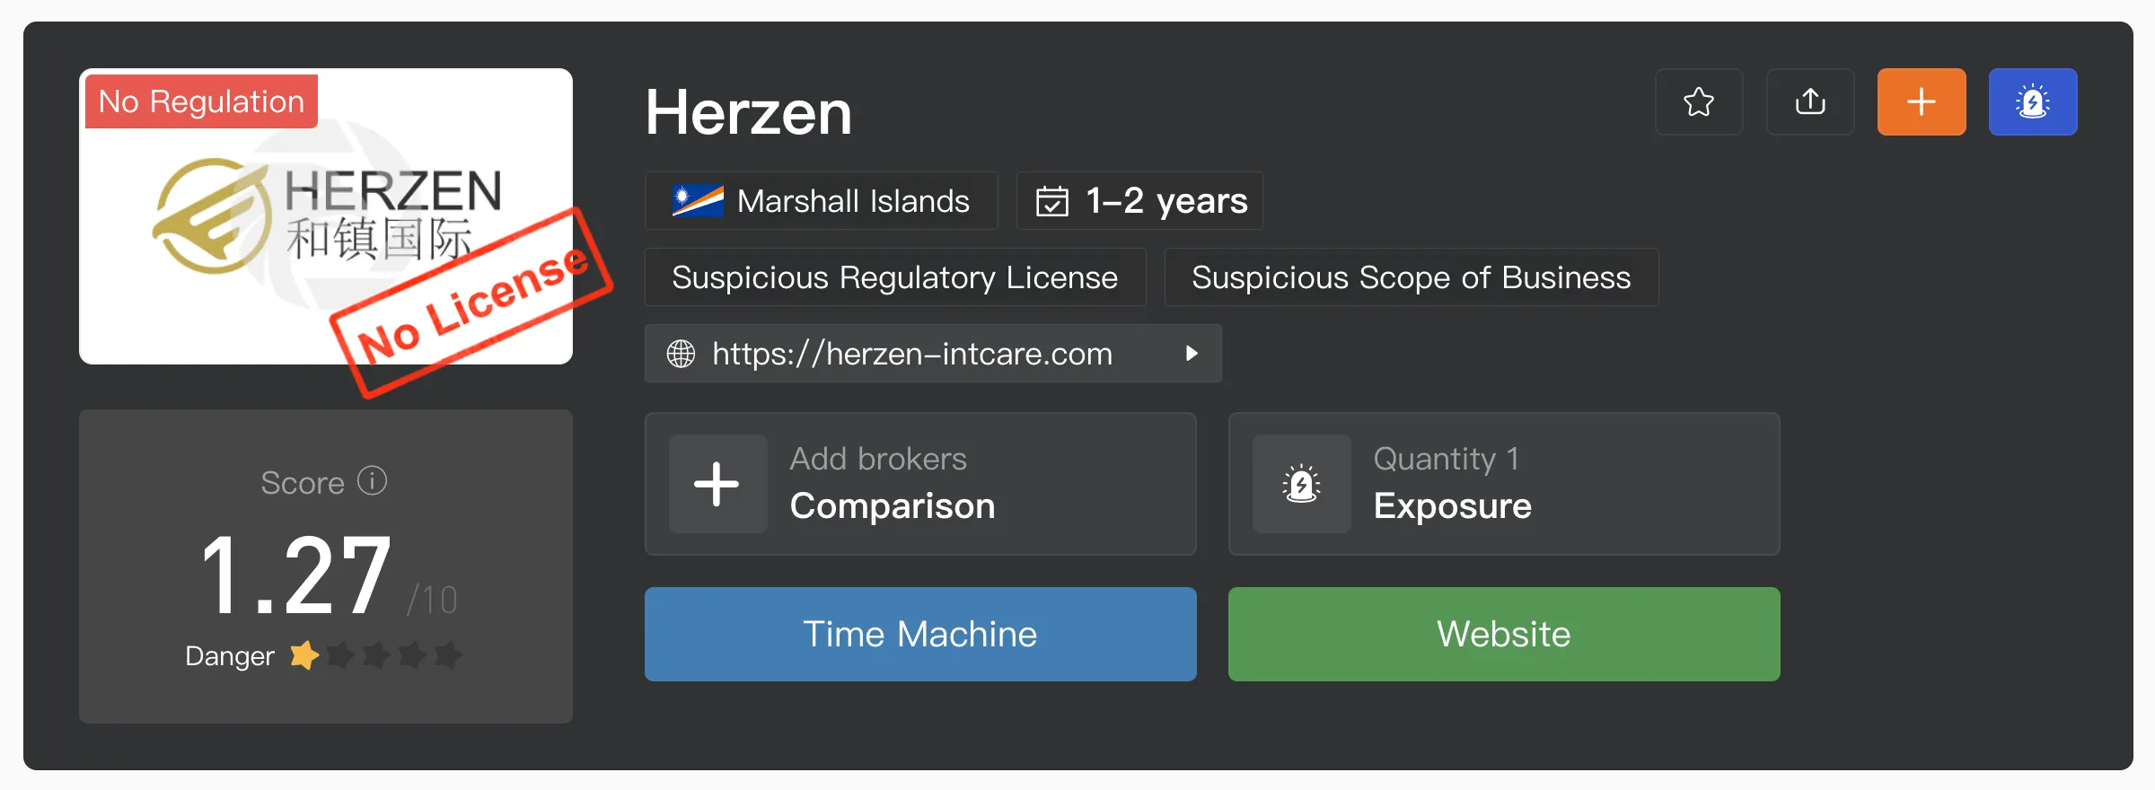This screenshot has height=790, width=2155.
Task: Click the 1.27 score value
Action: click(297, 575)
